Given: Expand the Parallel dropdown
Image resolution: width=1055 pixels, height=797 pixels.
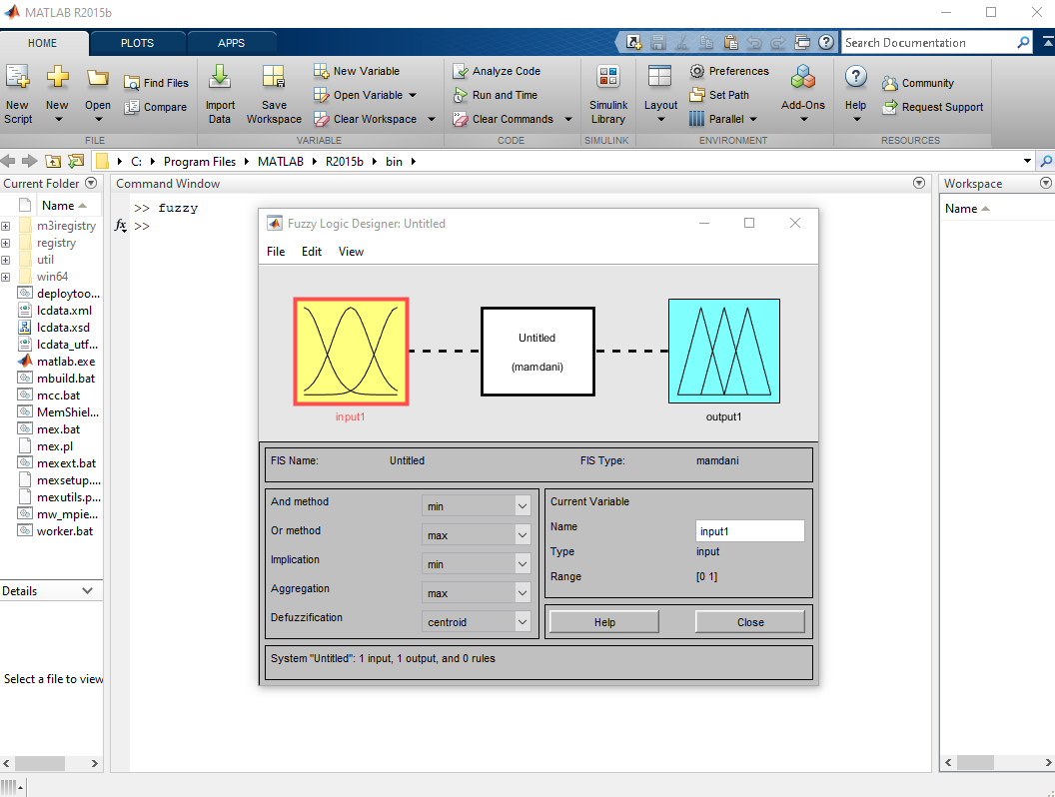Looking at the screenshot, I should (x=753, y=119).
